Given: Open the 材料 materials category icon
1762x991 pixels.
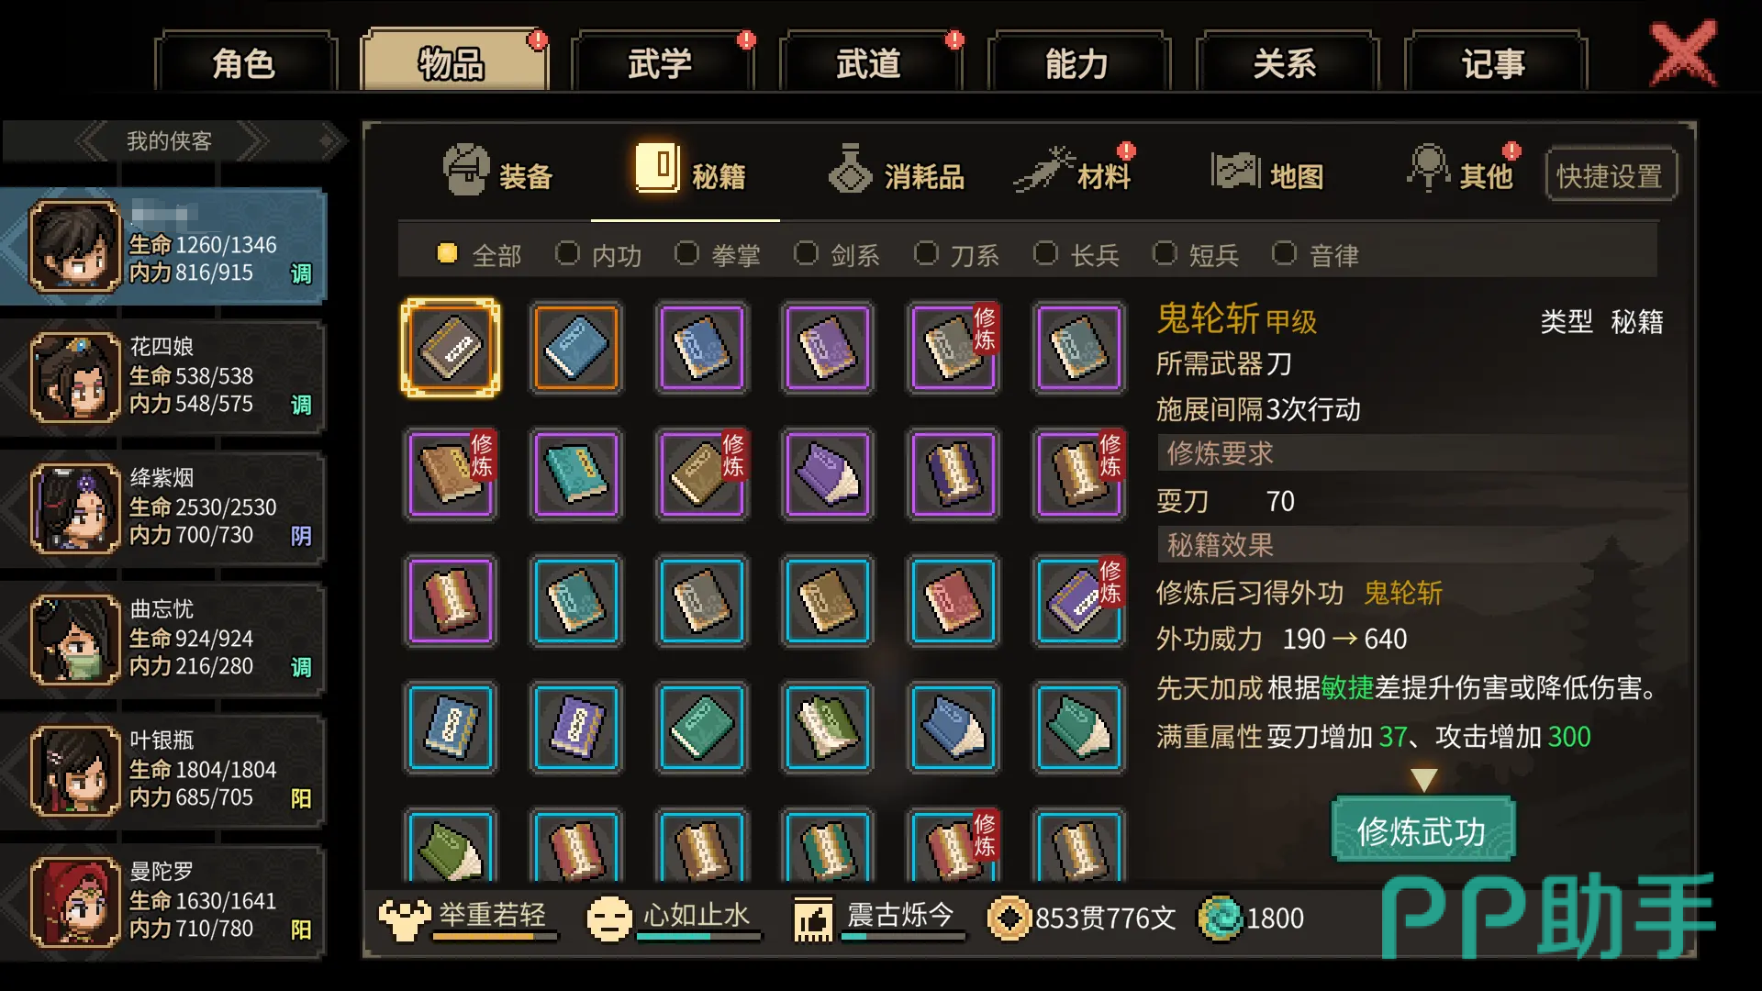Looking at the screenshot, I should (1043, 170).
